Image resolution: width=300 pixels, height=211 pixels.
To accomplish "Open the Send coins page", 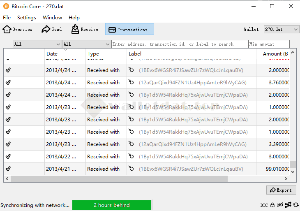I will click(52, 29).
